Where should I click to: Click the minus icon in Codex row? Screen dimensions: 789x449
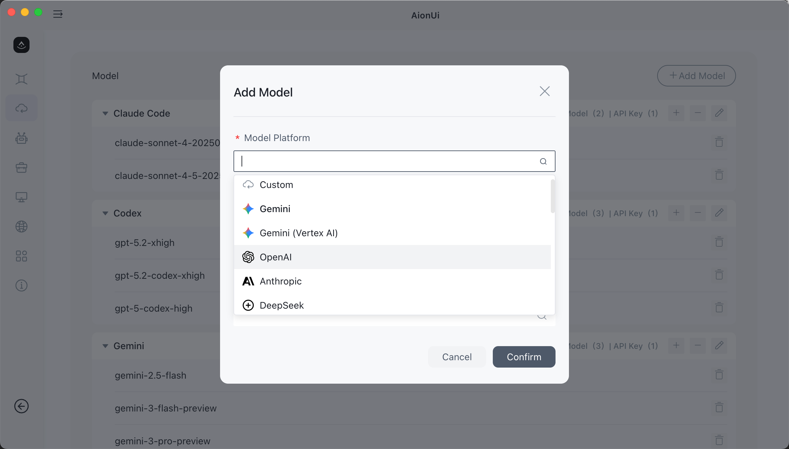pyautogui.click(x=698, y=213)
